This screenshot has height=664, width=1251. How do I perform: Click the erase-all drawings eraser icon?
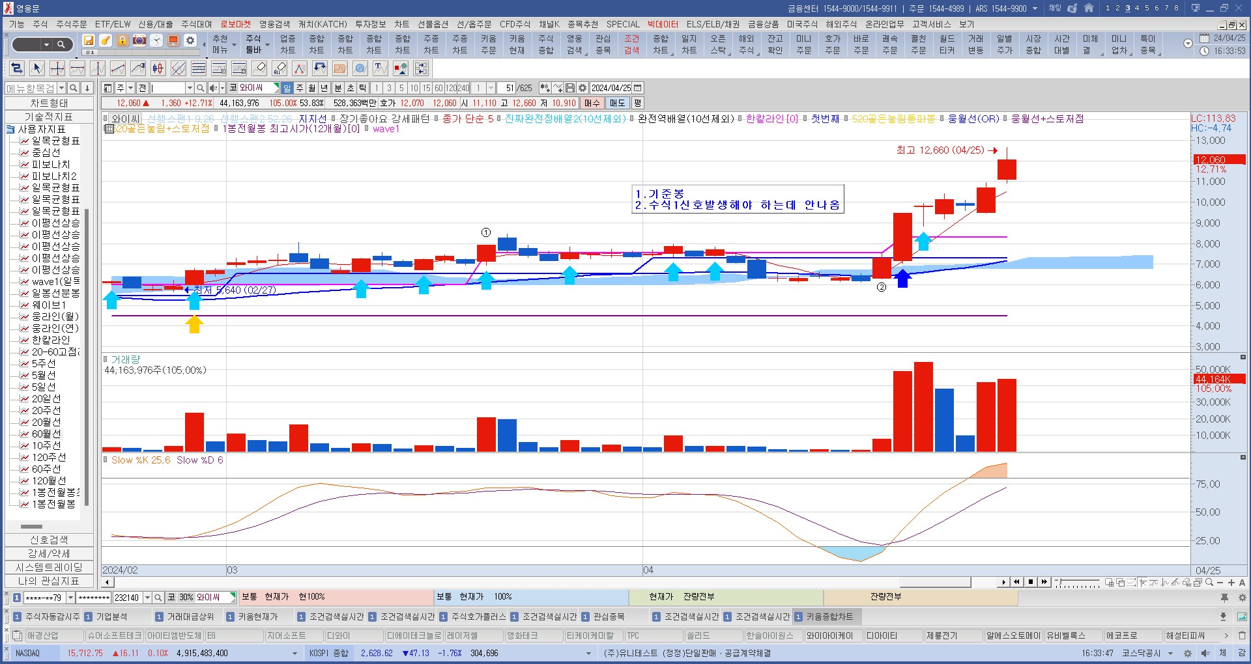point(280,68)
